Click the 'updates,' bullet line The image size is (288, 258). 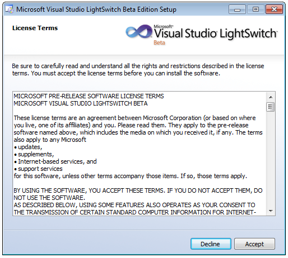(x=28, y=147)
